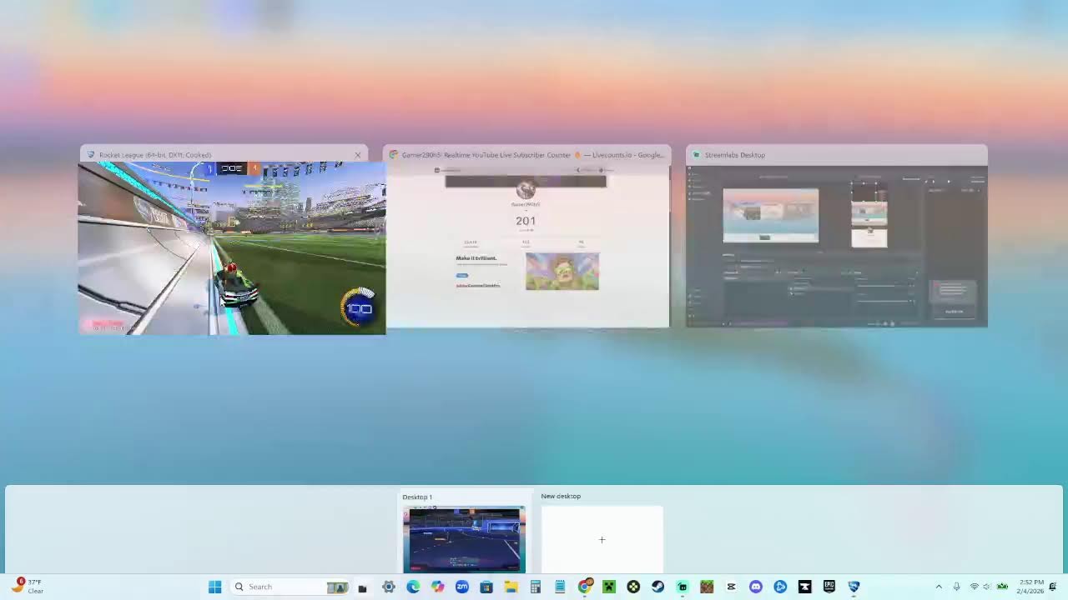Launch Calculator from the taskbar
Image resolution: width=1068 pixels, height=600 pixels.
535,587
